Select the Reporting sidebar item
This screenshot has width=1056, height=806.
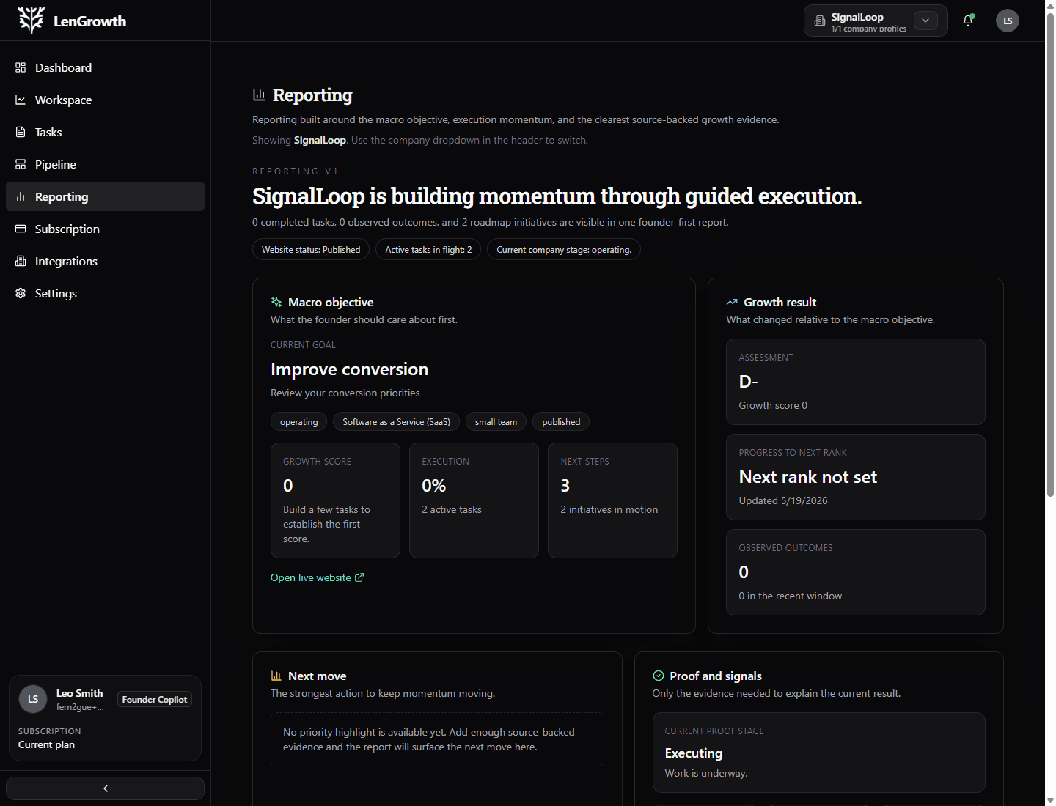(x=105, y=196)
